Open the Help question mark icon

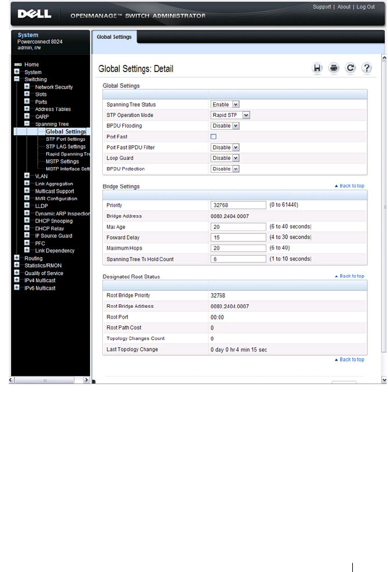[x=366, y=68]
